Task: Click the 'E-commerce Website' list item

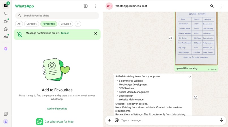Action: point(131,81)
